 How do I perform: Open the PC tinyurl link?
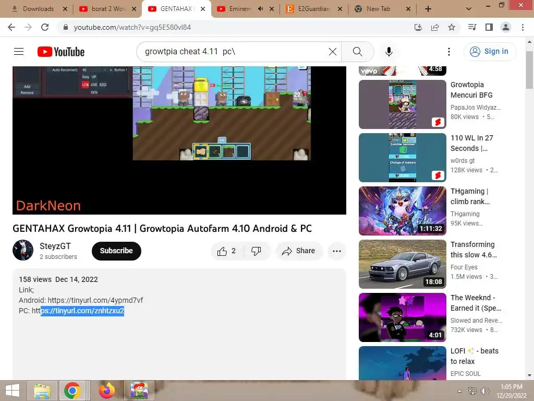click(x=78, y=311)
